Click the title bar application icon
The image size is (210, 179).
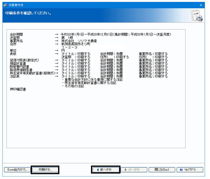click(x=6, y=5)
